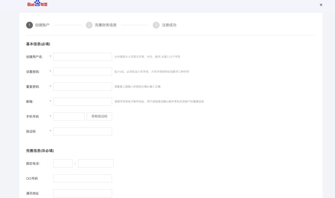Viewport: 335px width, 198px height.
Task: Select the 创建账户 step label
Action: tap(42, 25)
